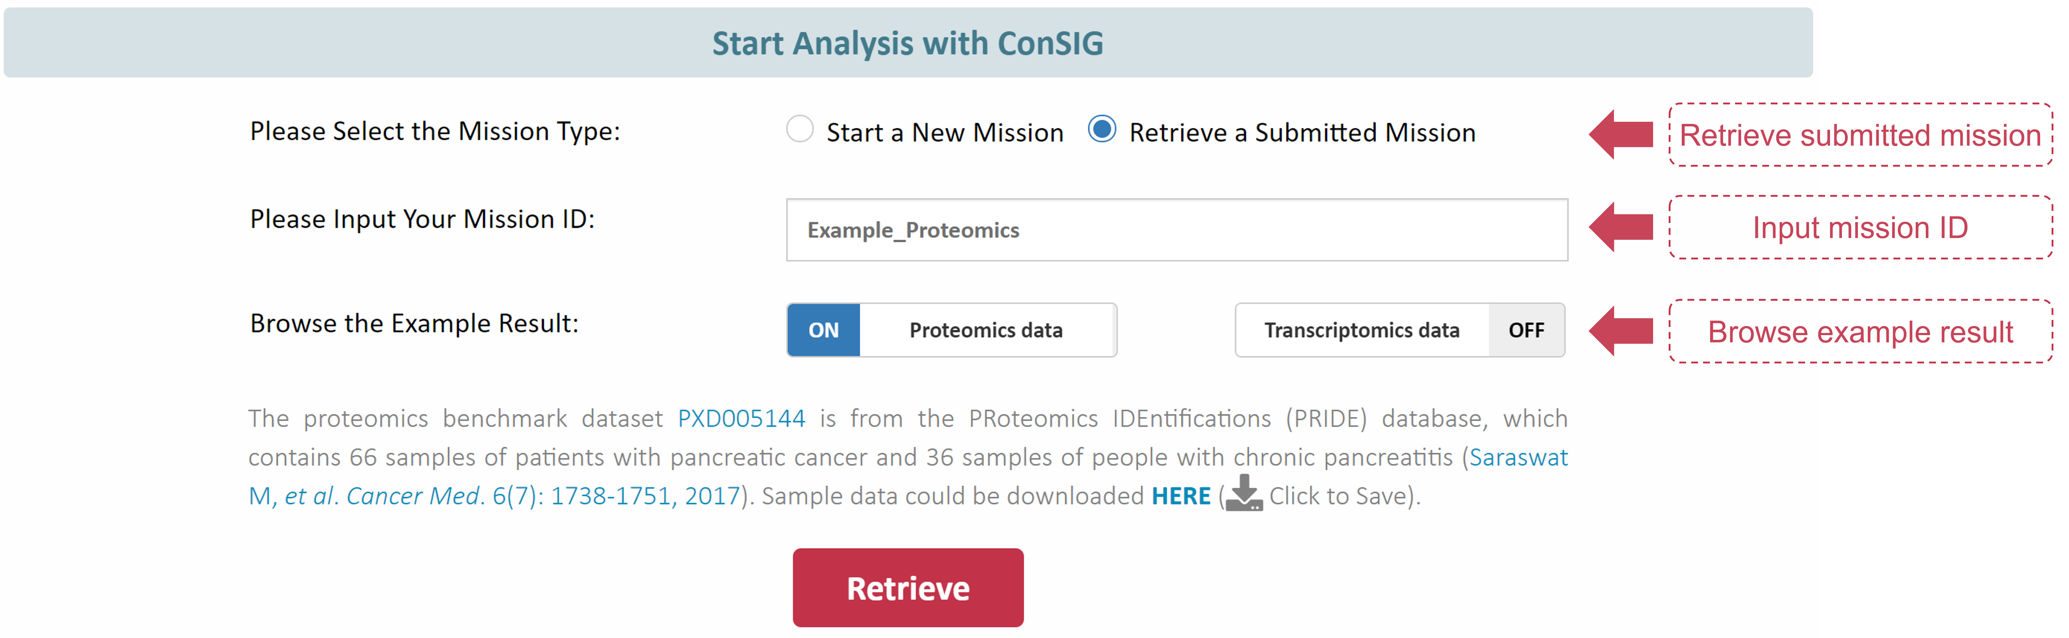Viewport: 2069px width, 638px height.
Task: Click the Proteomics data label
Action: tap(986, 330)
